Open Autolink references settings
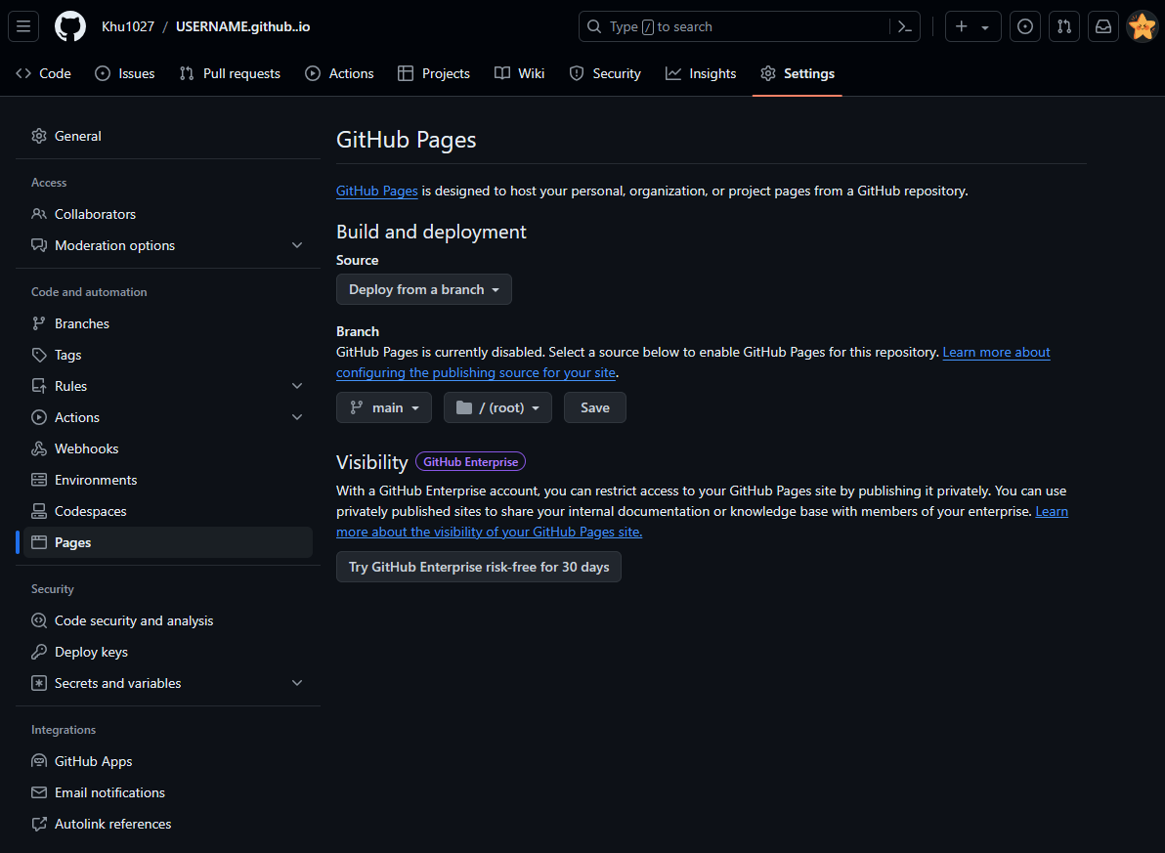This screenshot has width=1165, height=853. 168,824
